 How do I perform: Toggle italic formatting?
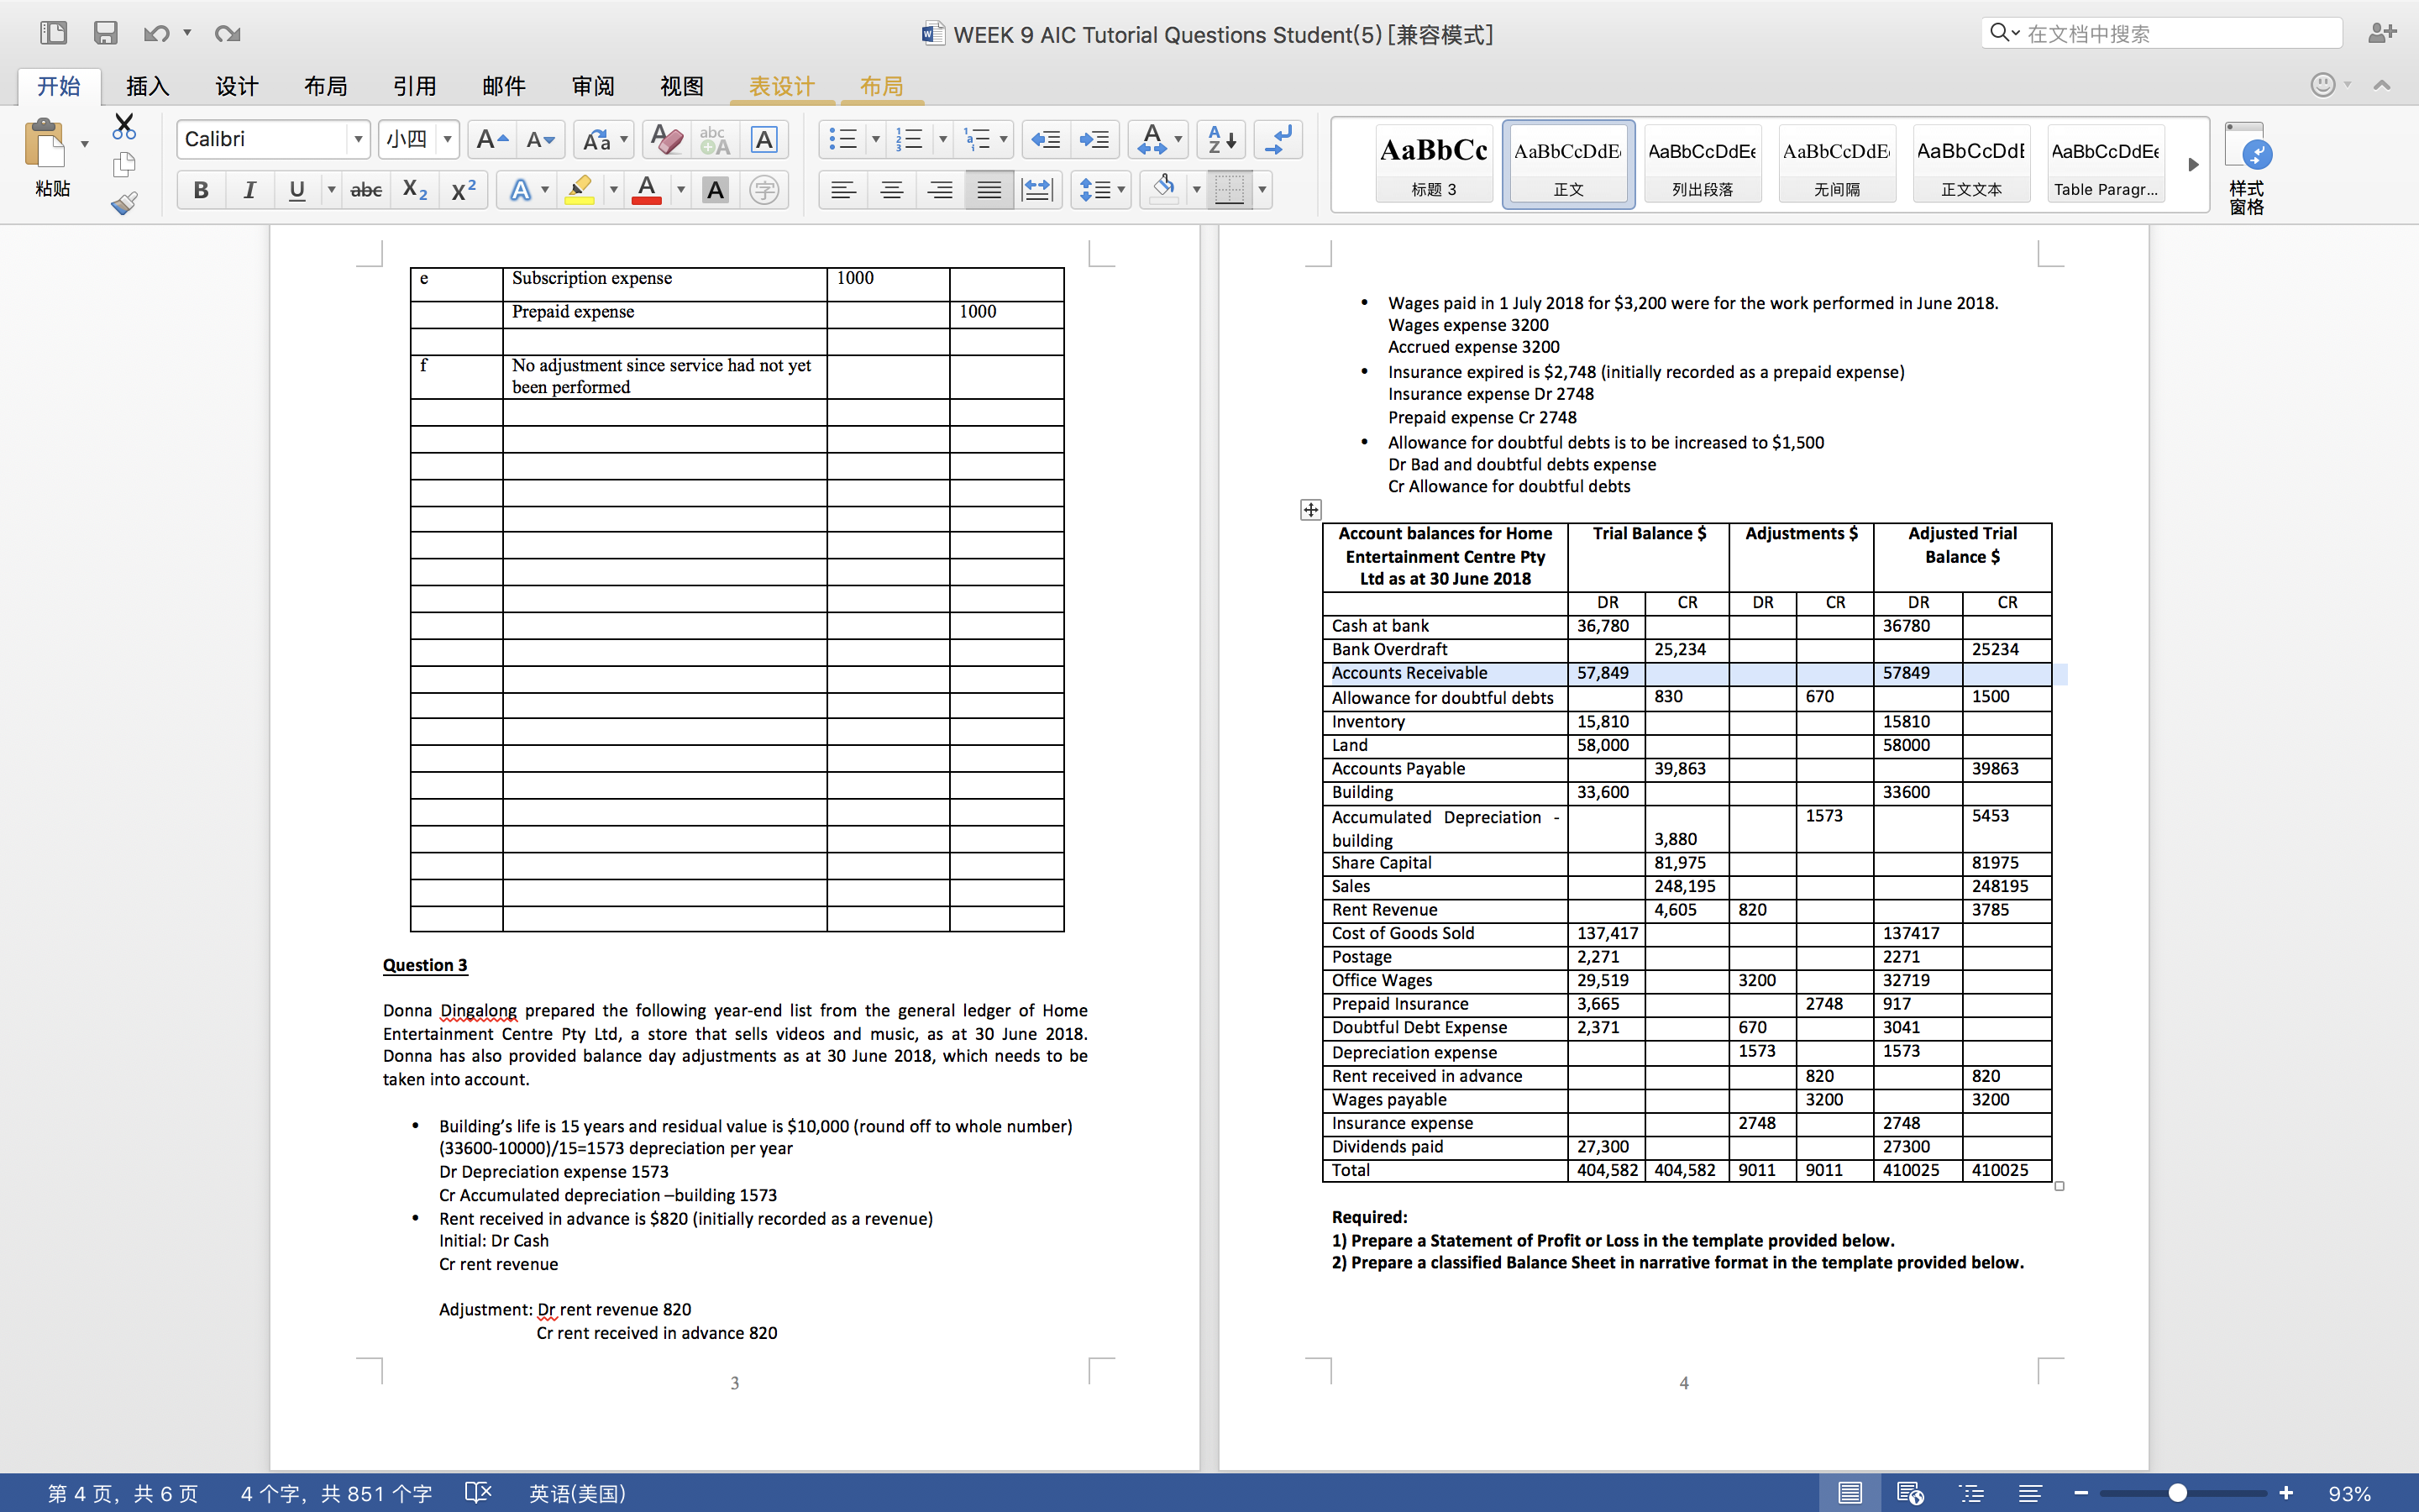pyautogui.click(x=249, y=189)
